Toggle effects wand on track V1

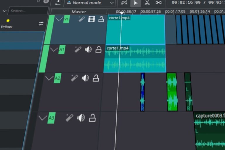click(x=82, y=19)
